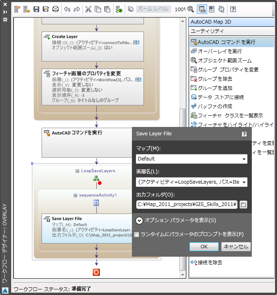Redo the last action
This screenshot has height=295, width=277.
pos(77,9)
